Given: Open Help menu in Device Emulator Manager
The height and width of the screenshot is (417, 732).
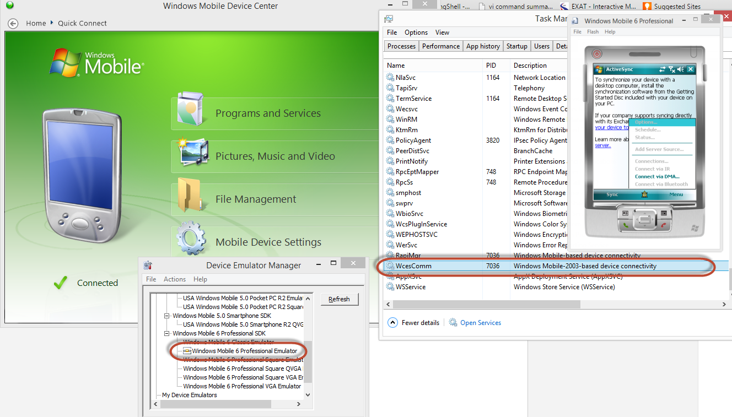Looking at the screenshot, I should 201,279.
